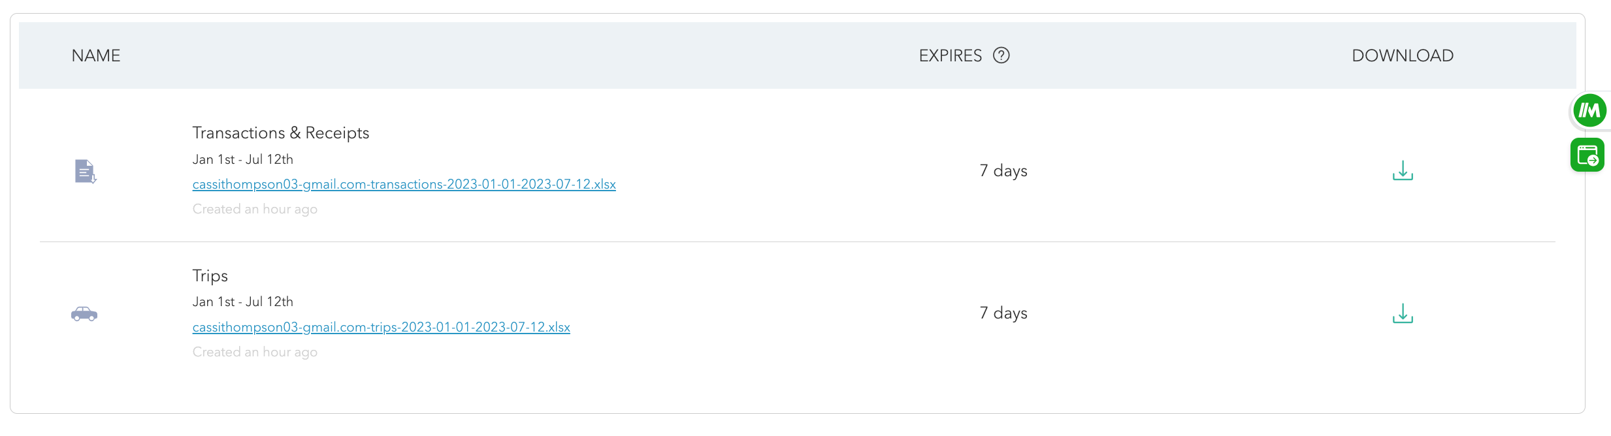Click "Created an hour ago" under transactions link
Viewport: 1611px width, 436px height.
[255, 210]
